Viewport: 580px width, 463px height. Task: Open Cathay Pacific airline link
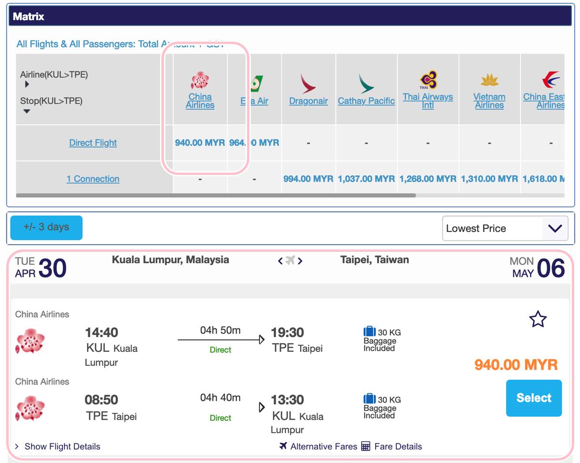click(366, 101)
